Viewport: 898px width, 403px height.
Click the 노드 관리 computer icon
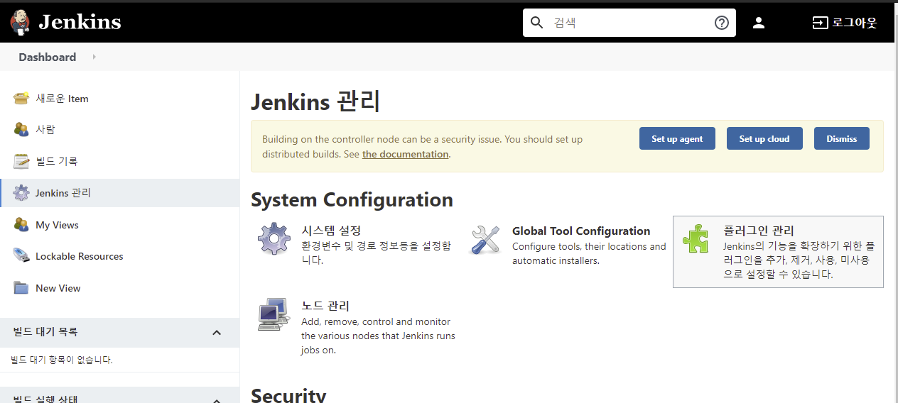274,314
